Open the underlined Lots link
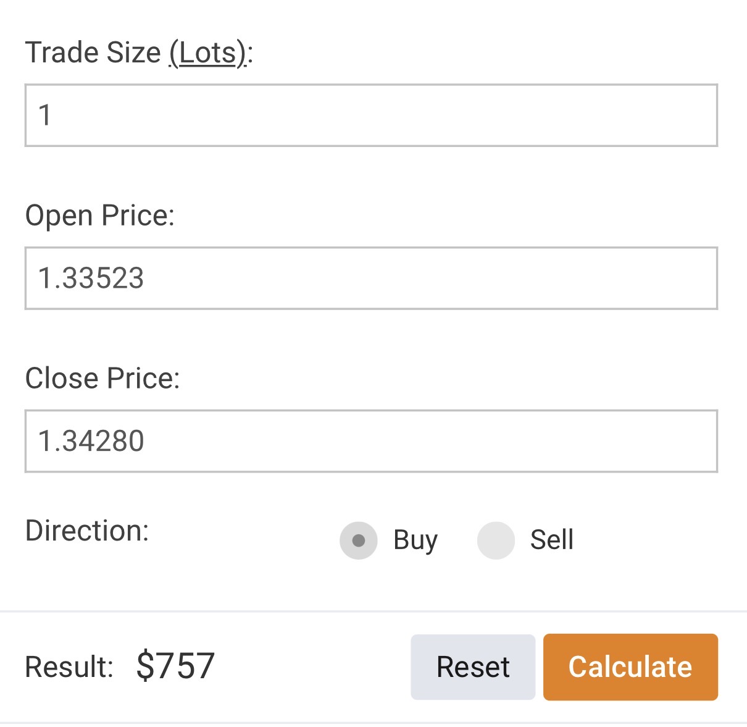The width and height of the screenshot is (747, 727). [x=209, y=53]
